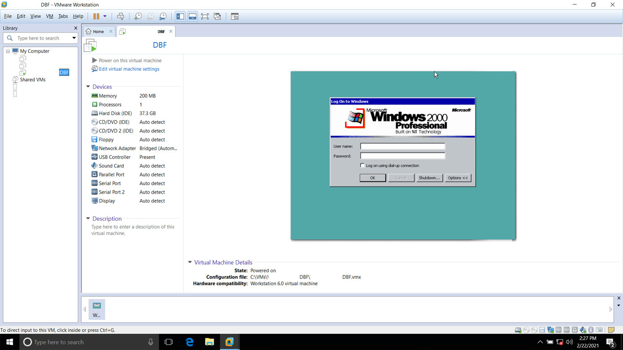Viewport: 623px width, 350px height.
Task: Toggle the thumbnail bar toolbar button
Action: [193, 16]
